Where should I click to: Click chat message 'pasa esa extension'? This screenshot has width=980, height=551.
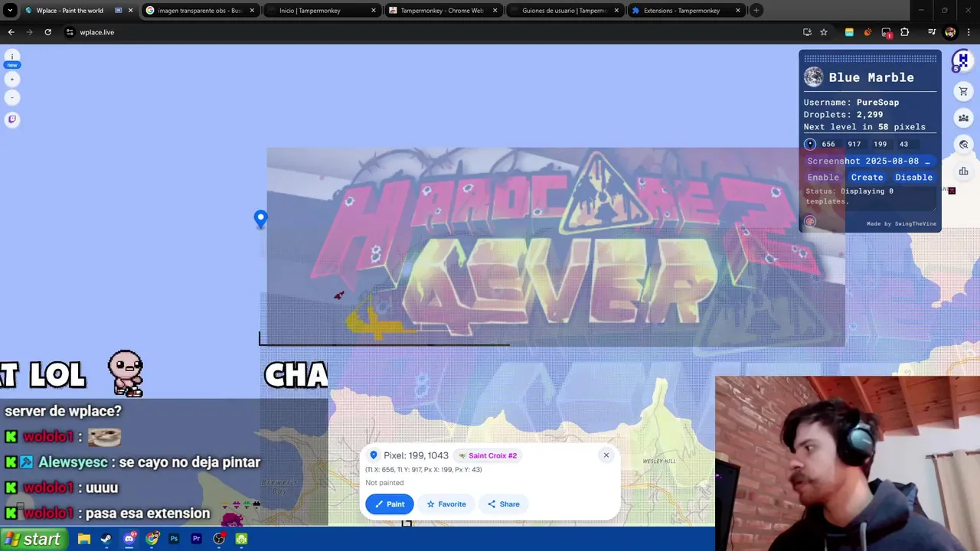[x=148, y=514]
